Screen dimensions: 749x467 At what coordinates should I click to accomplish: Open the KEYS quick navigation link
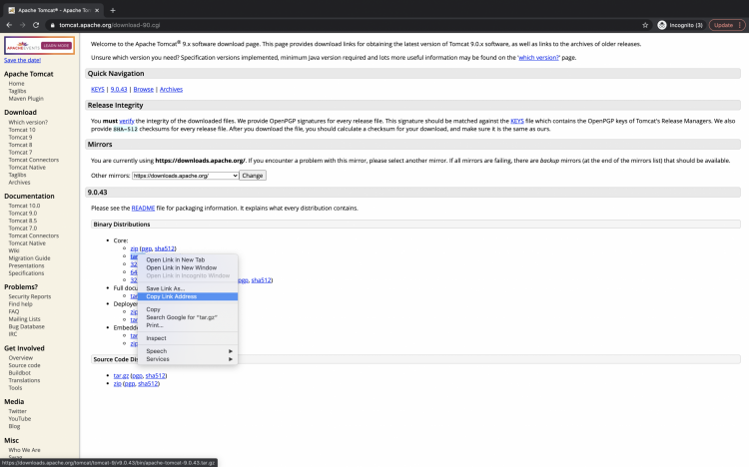(x=98, y=89)
